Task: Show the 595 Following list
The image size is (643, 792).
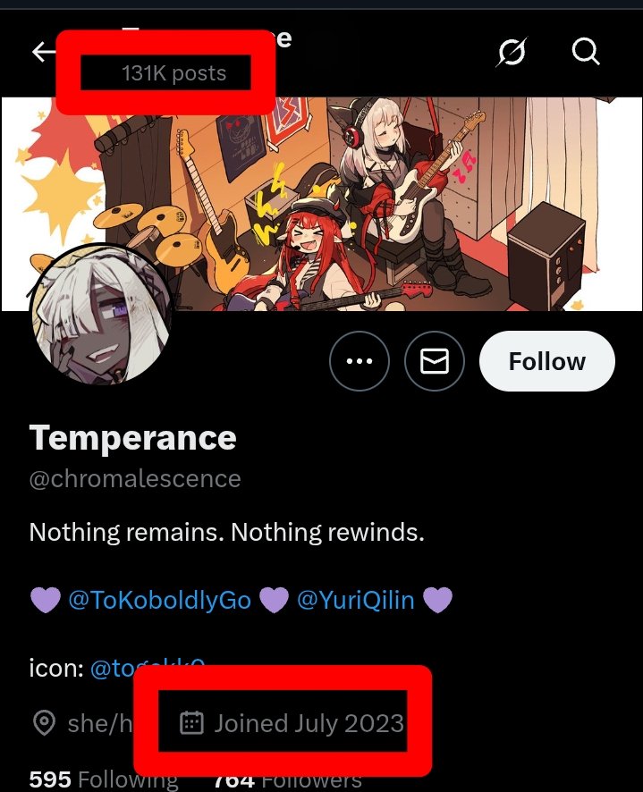Action: click(104, 779)
